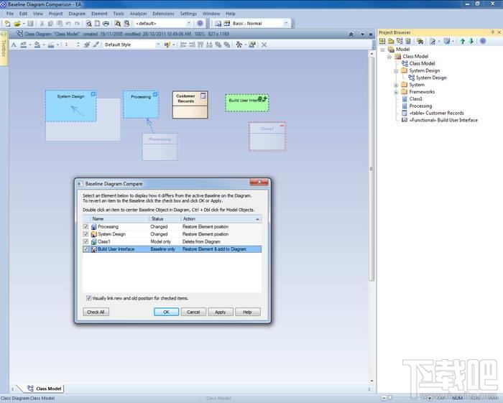Click the New Element icon in Project Browser toolbar
Viewport: 503px width, 403px height.
coord(407,41)
